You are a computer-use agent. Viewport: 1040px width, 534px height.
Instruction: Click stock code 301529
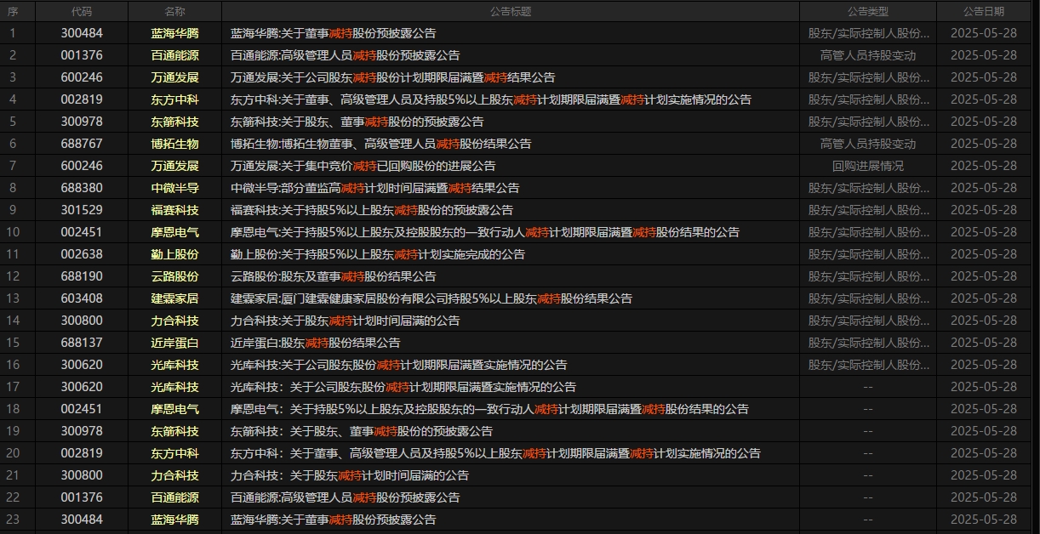point(82,210)
